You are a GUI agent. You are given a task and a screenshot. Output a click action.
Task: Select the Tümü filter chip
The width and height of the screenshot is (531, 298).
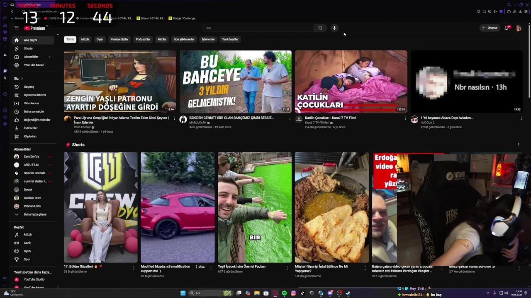(x=70, y=39)
